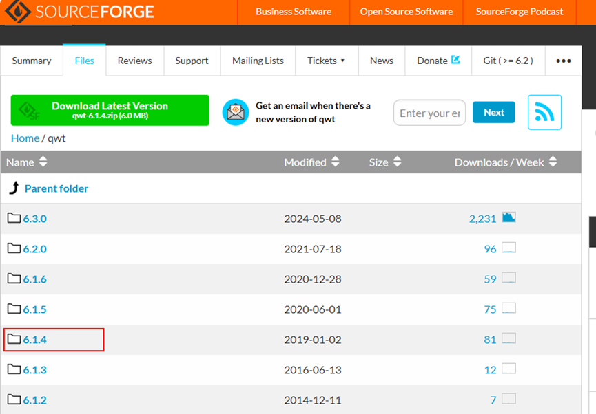596x414 pixels.
Task: Click the Next button
Action: (x=494, y=112)
